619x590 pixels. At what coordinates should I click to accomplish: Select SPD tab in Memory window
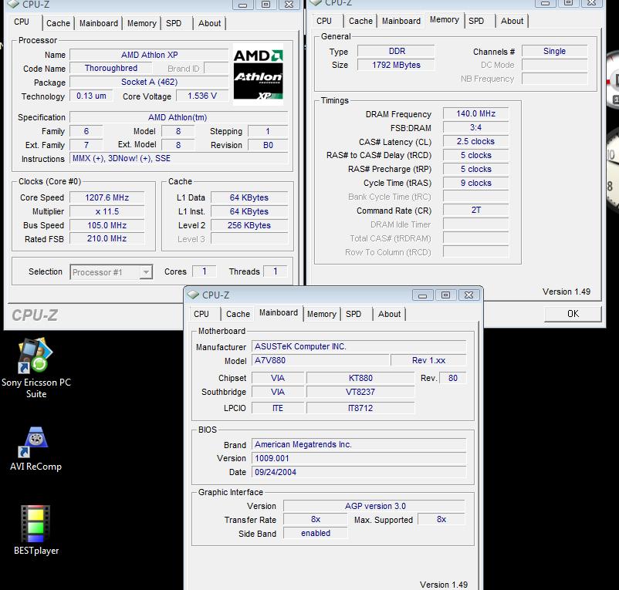pyautogui.click(x=476, y=21)
